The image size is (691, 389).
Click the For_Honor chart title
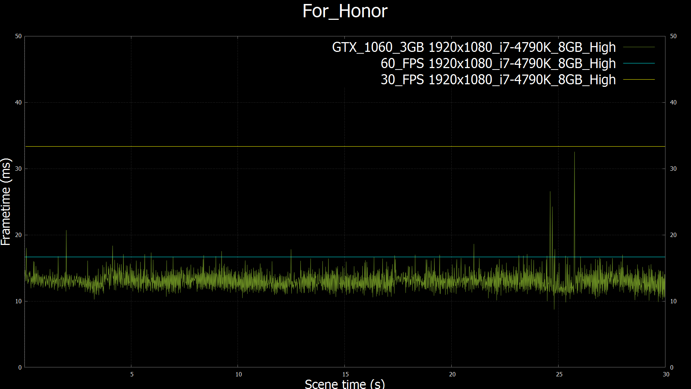[345, 11]
